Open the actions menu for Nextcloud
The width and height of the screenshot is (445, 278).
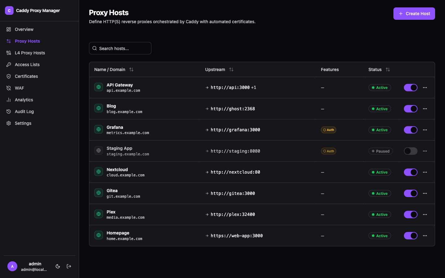point(425,172)
